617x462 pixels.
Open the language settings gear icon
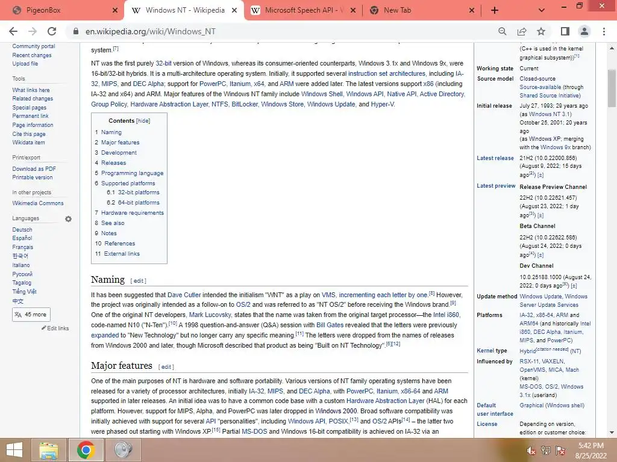(x=69, y=219)
